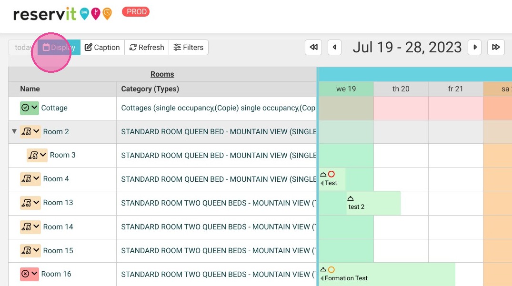The image size is (512, 286).
Task: Click the red circle icon on Test booking
Action: pyautogui.click(x=331, y=174)
